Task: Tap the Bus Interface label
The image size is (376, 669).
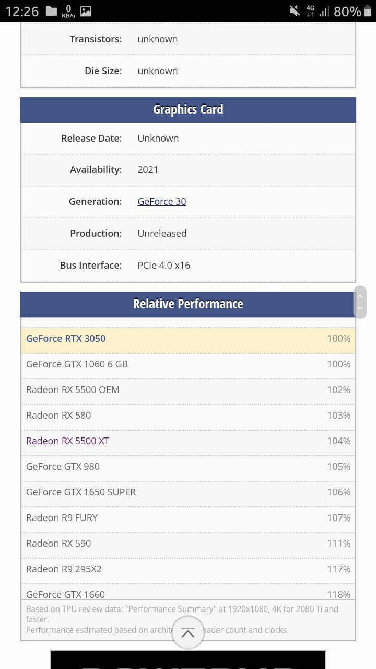Action: coord(91,265)
